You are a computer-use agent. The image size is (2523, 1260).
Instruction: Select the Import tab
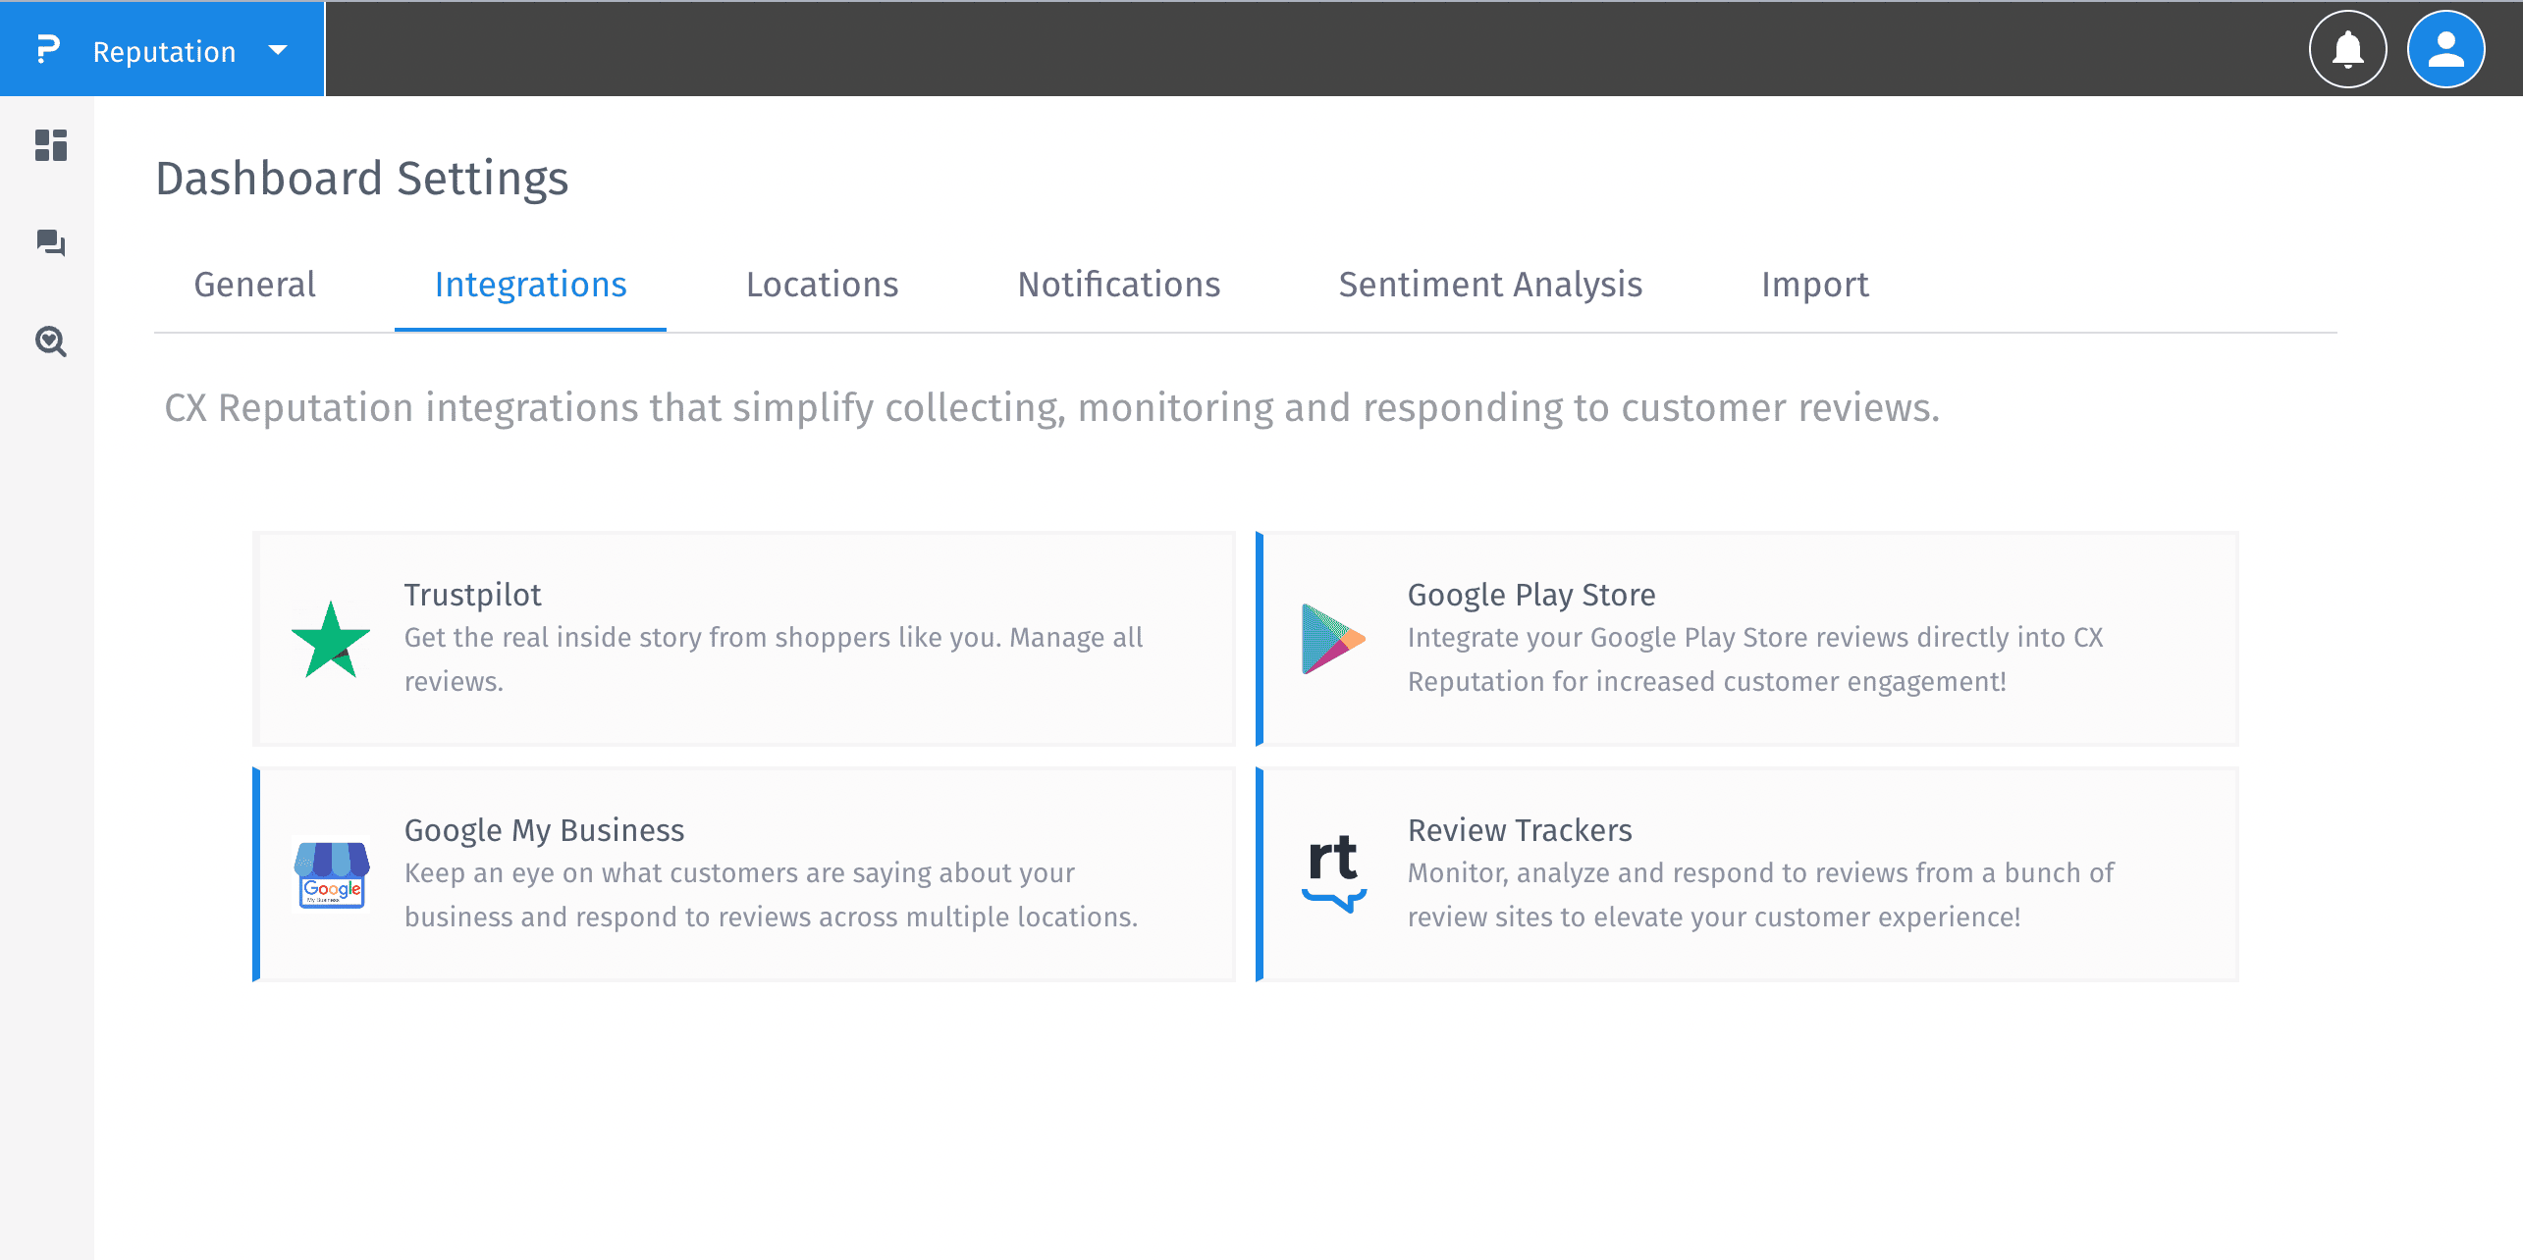click(1814, 285)
